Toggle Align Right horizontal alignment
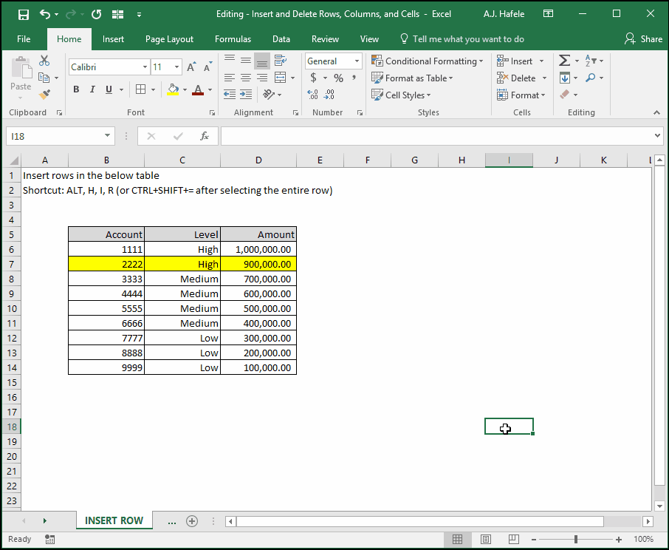Image resolution: width=669 pixels, height=550 pixels. coord(262,78)
